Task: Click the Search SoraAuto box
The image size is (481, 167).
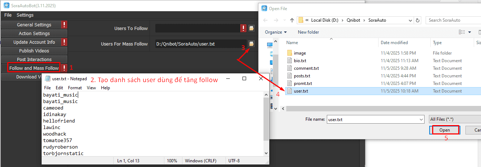Action: [x=453, y=20]
